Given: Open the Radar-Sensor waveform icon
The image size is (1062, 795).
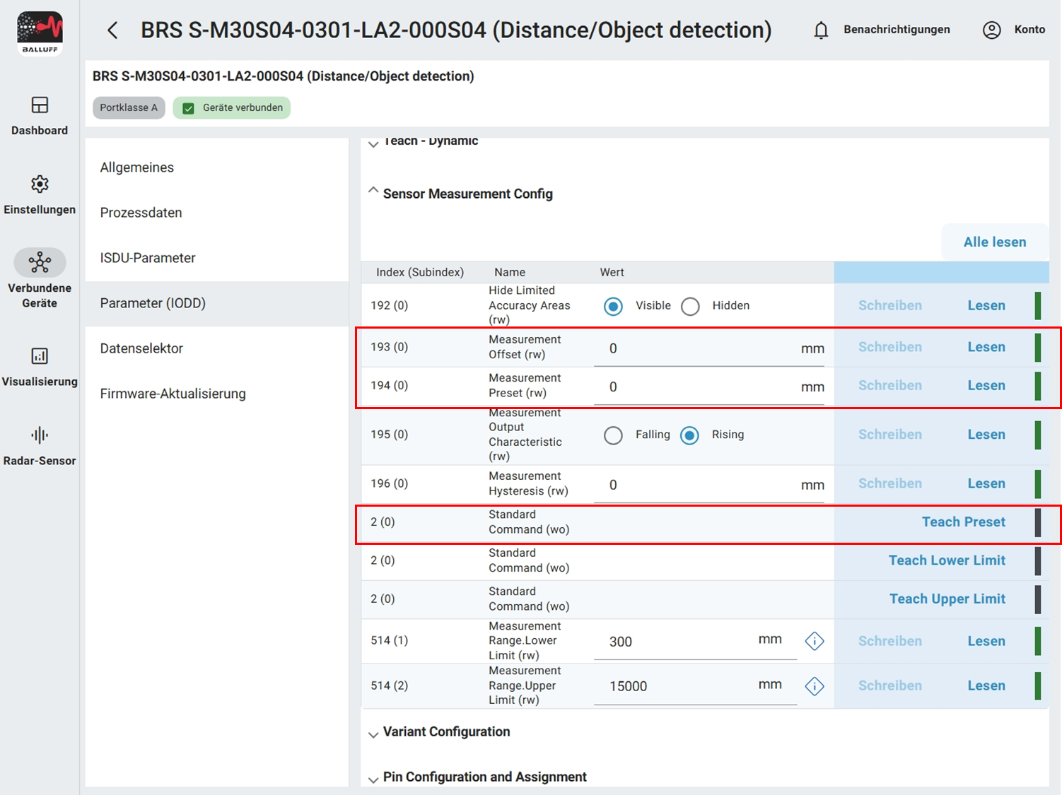Looking at the screenshot, I should pos(40,435).
